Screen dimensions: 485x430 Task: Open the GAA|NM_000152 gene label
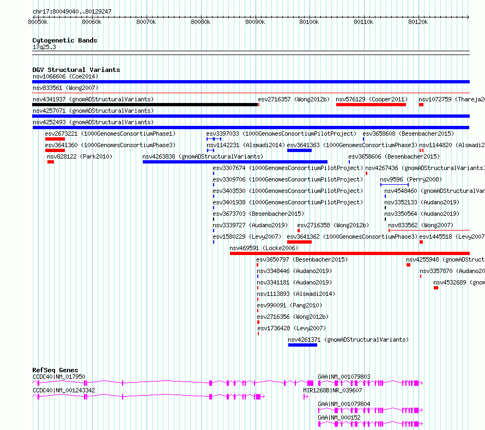339,417
